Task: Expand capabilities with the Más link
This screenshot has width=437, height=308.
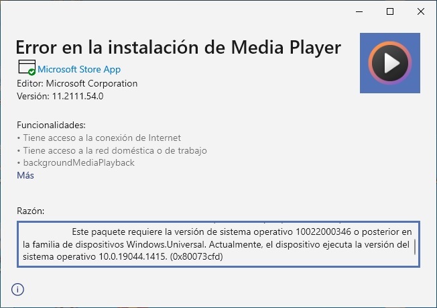Action: [25, 175]
